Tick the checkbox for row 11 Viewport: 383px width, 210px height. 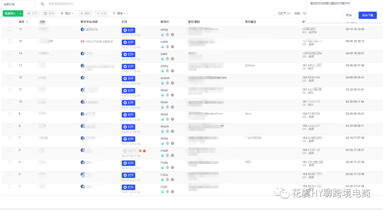[x=10, y=89]
